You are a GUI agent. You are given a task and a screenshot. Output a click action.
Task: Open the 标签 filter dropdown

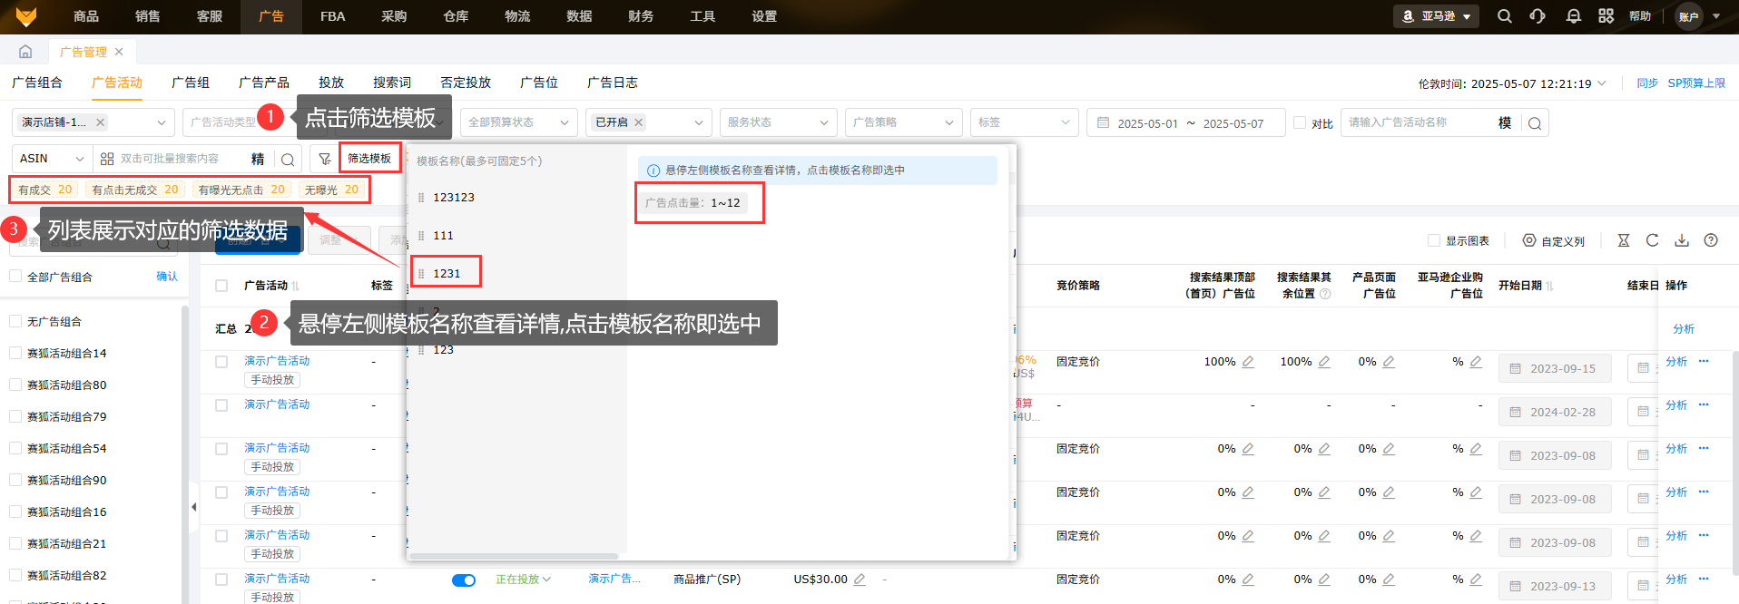1025,122
